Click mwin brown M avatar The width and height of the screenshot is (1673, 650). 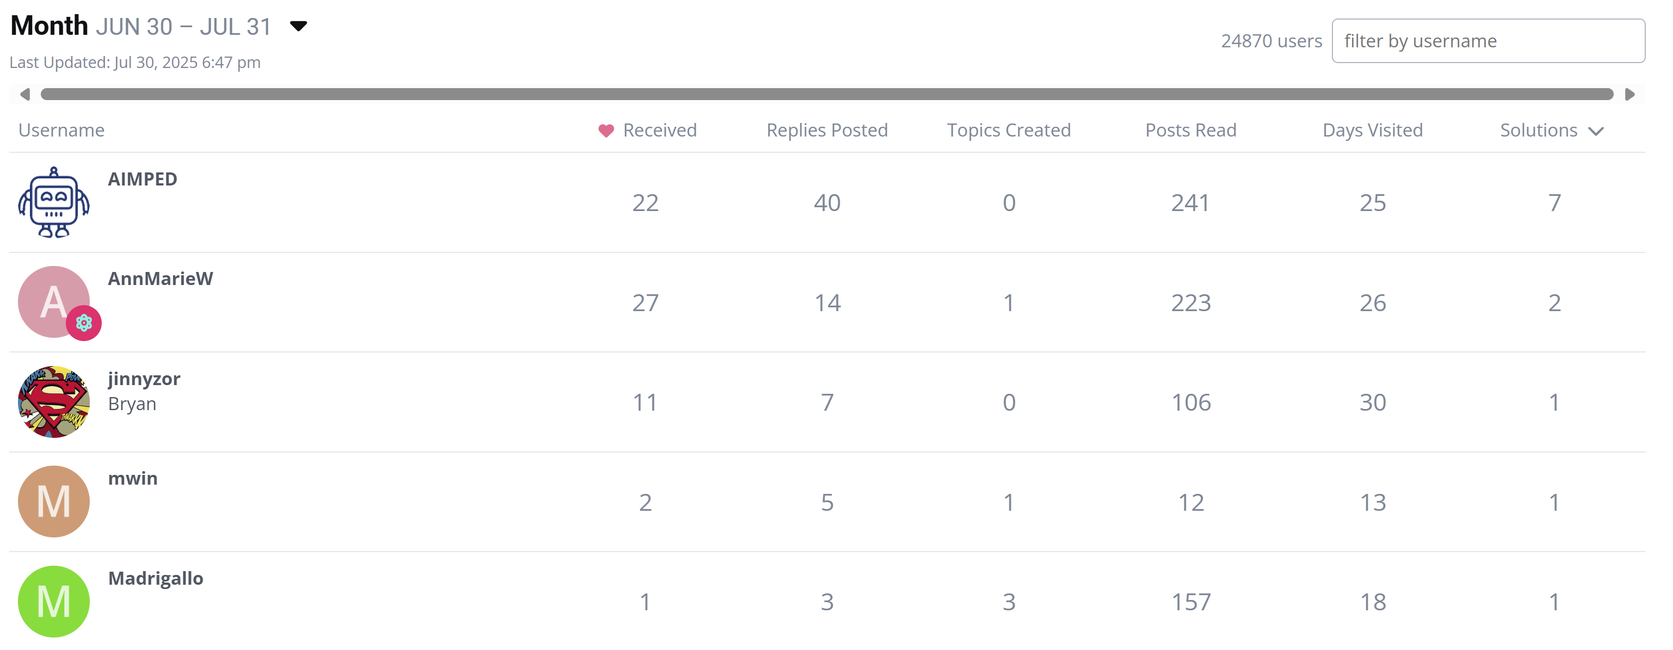click(x=53, y=502)
